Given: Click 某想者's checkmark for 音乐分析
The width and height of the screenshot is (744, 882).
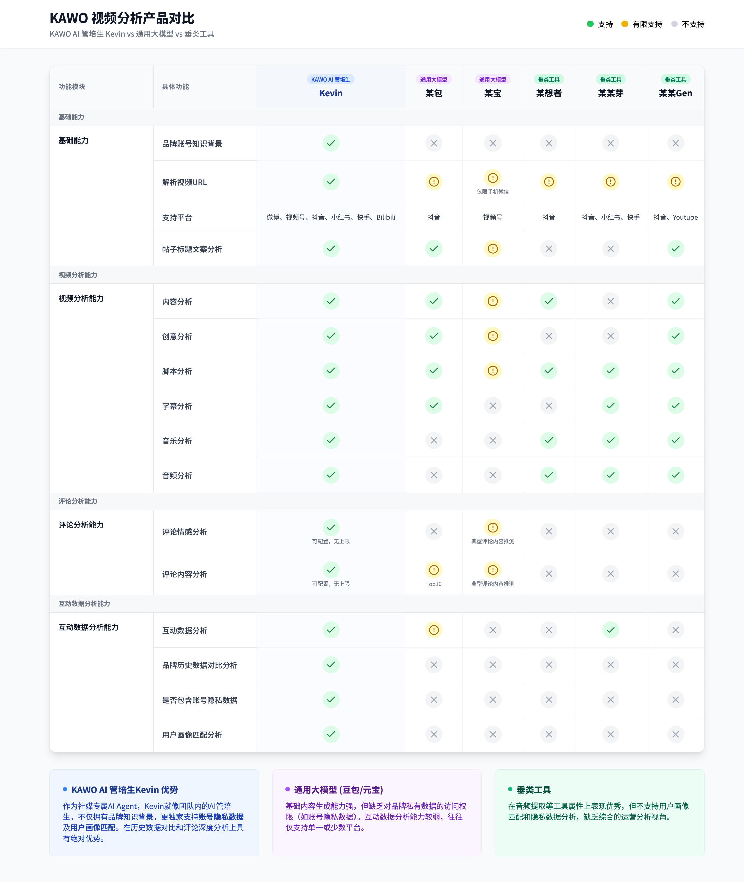Looking at the screenshot, I should 548,440.
